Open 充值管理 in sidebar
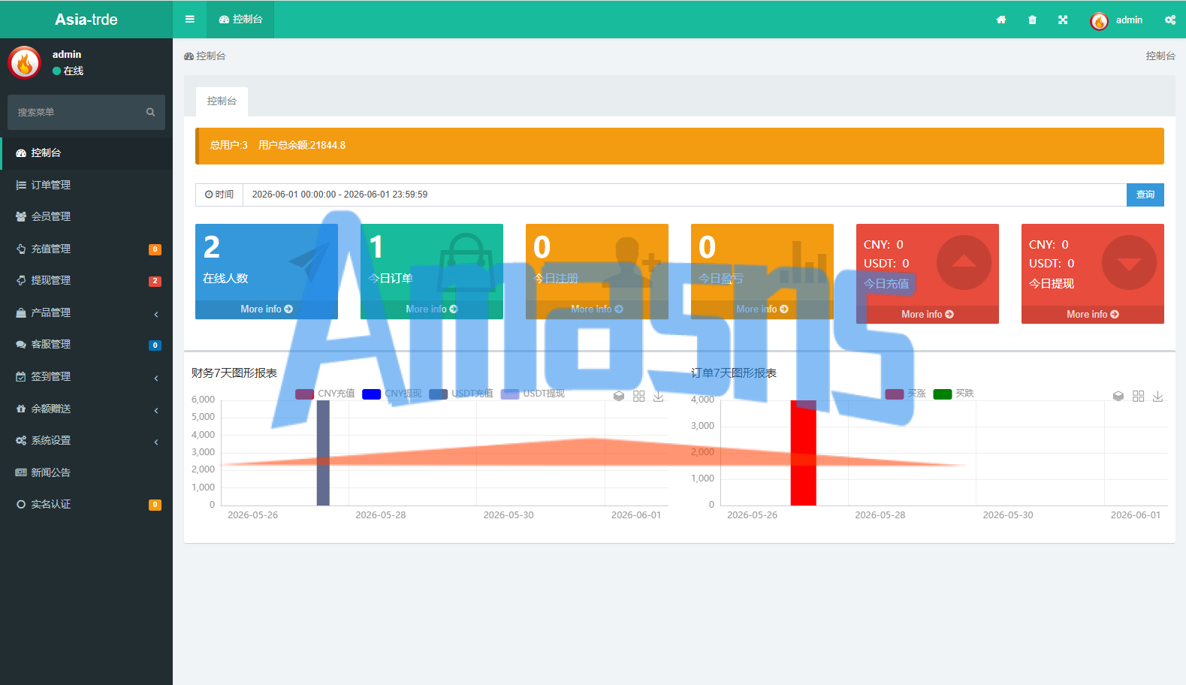The height and width of the screenshot is (685, 1186). point(86,249)
